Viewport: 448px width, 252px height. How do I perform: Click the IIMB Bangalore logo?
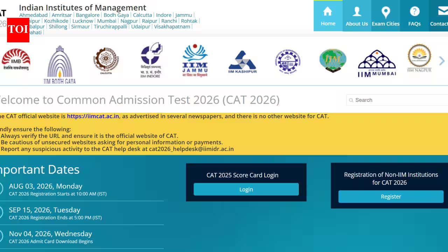[x=16, y=59]
